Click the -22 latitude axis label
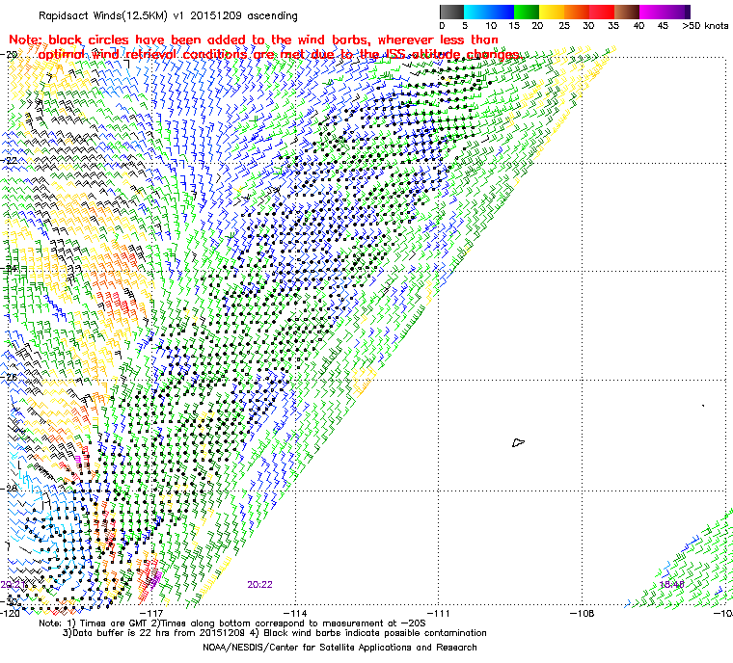The image size is (733, 663). click(x=10, y=160)
